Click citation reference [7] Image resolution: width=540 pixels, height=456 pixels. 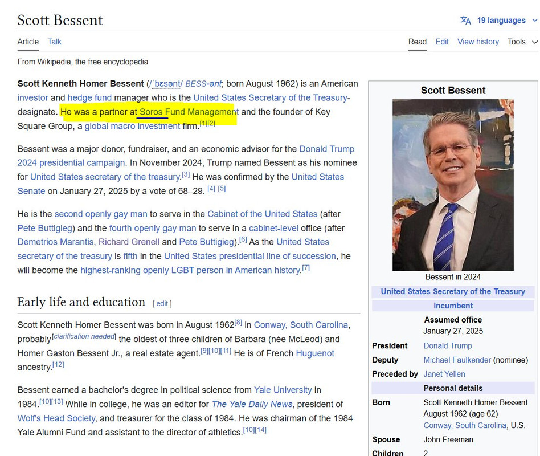pyautogui.click(x=306, y=267)
